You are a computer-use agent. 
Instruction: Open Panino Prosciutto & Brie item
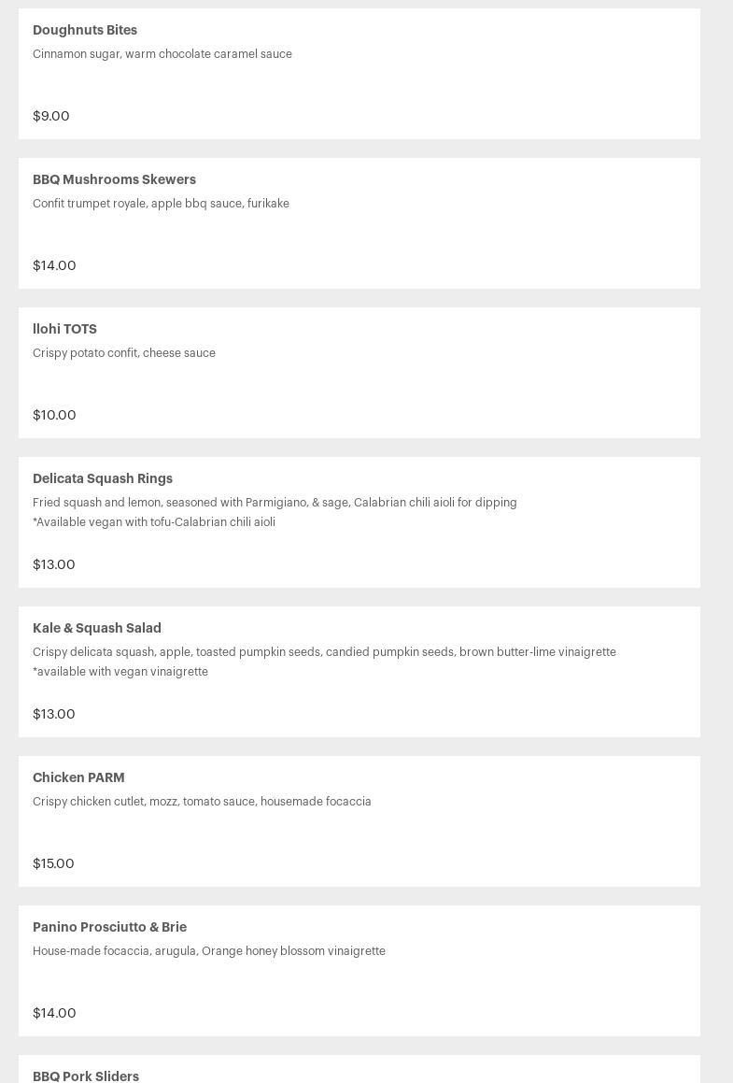(109, 927)
